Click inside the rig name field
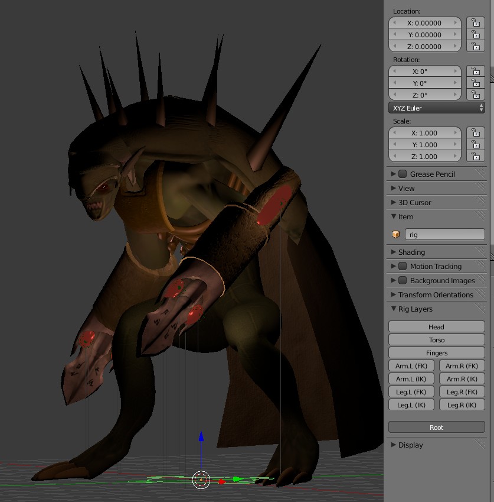The image size is (494, 502). point(443,234)
